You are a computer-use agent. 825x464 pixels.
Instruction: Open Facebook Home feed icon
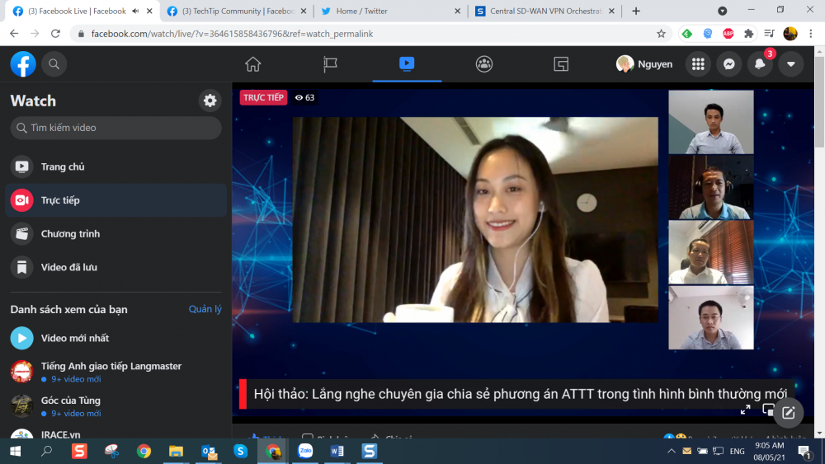(253, 64)
